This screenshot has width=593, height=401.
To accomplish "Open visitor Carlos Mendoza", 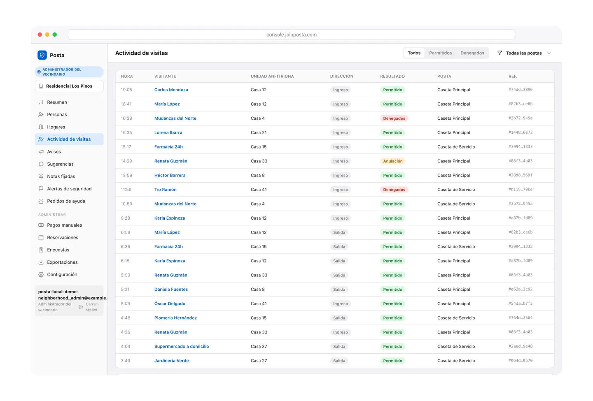I will coord(171,90).
